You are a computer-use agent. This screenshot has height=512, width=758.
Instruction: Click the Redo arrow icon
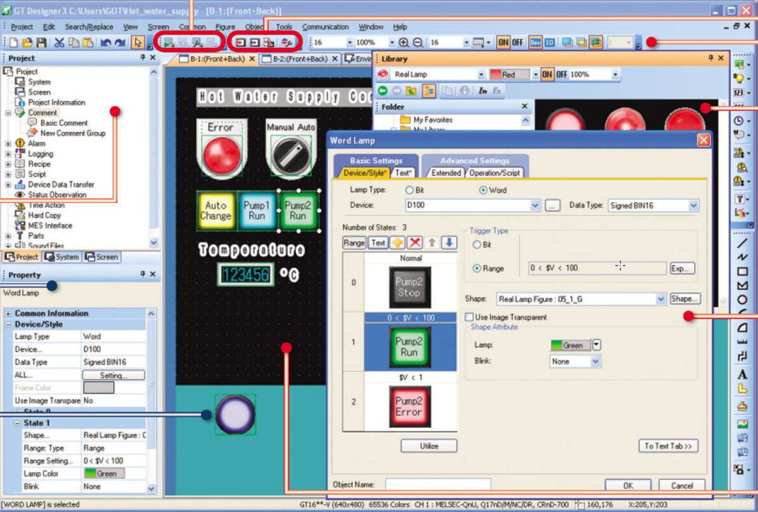point(120,42)
